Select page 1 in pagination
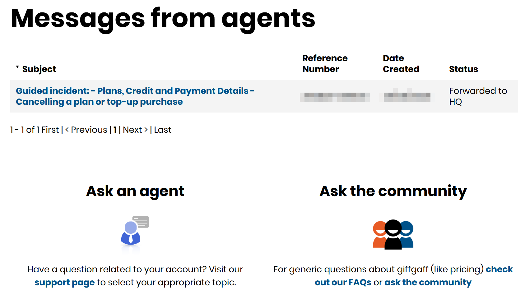Image resolution: width=525 pixels, height=304 pixels. coord(115,130)
